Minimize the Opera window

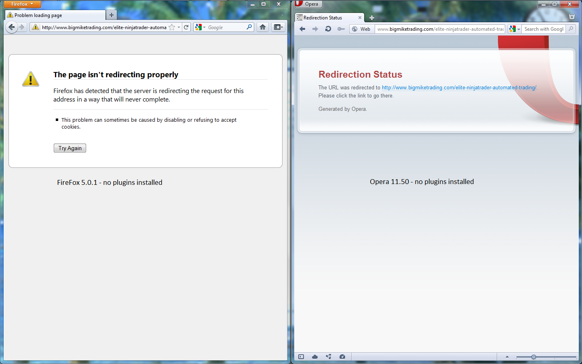(x=544, y=4)
